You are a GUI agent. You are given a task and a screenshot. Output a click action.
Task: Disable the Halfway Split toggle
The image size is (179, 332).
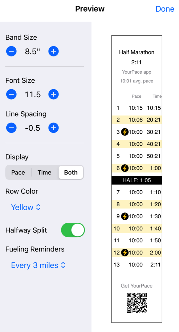click(x=73, y=230)
